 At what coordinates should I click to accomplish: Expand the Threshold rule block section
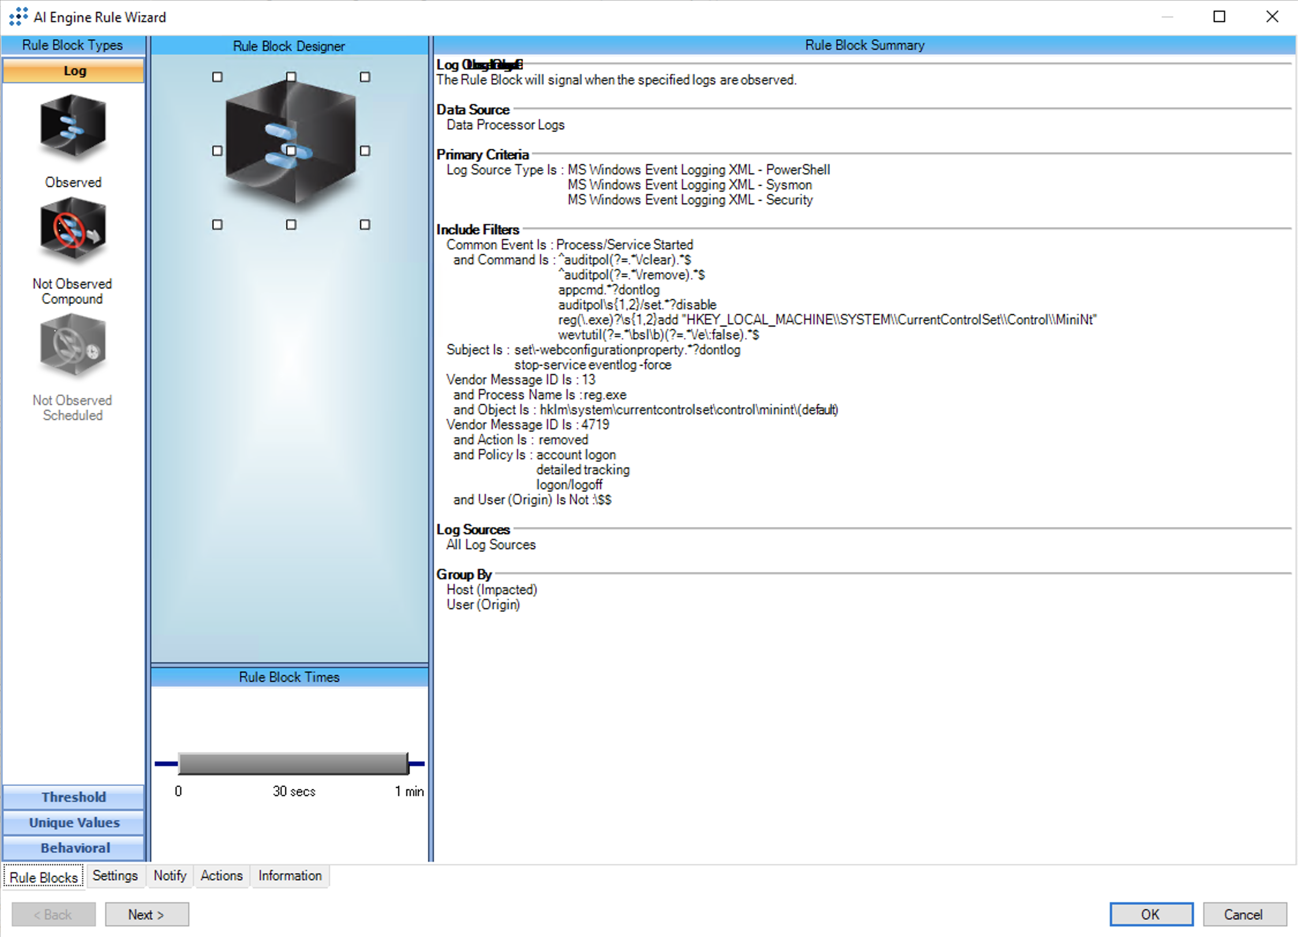coord(73,797)
